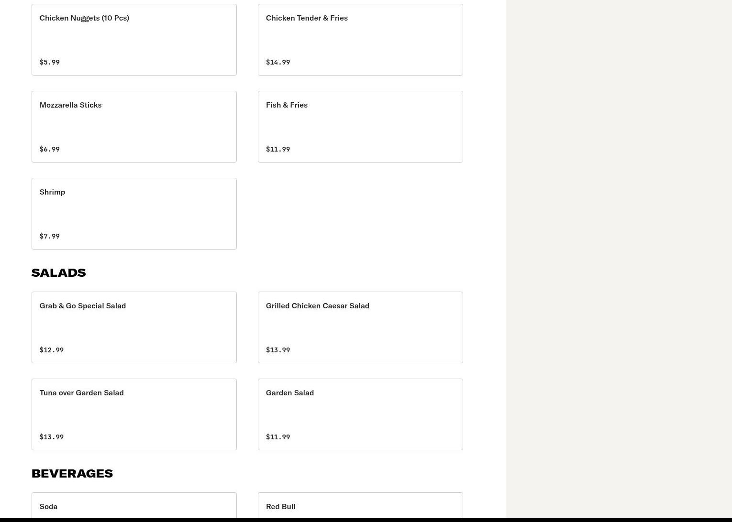The image size is (732, 522).
Task: Click the $7.99 price for Shrimp
Action: point(50,236)
